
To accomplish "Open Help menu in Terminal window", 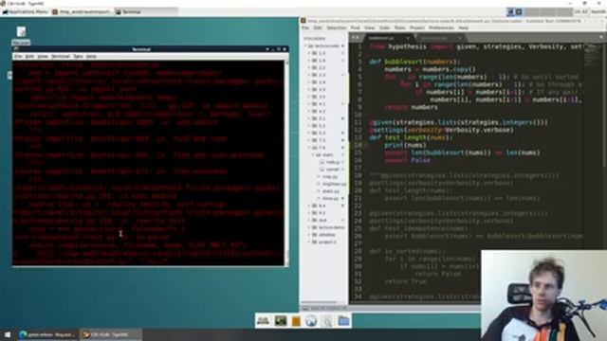I will coord(91,57).
